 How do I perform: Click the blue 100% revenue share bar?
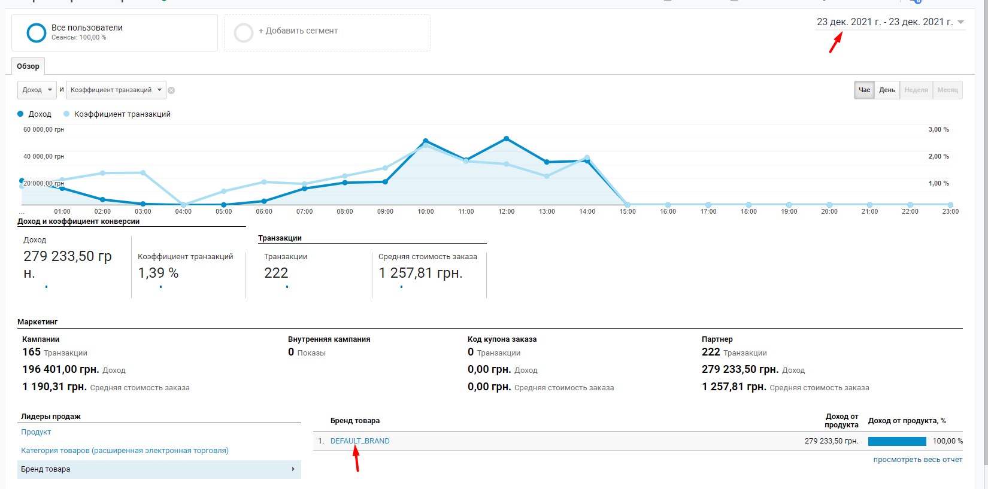tap(896, 441)
